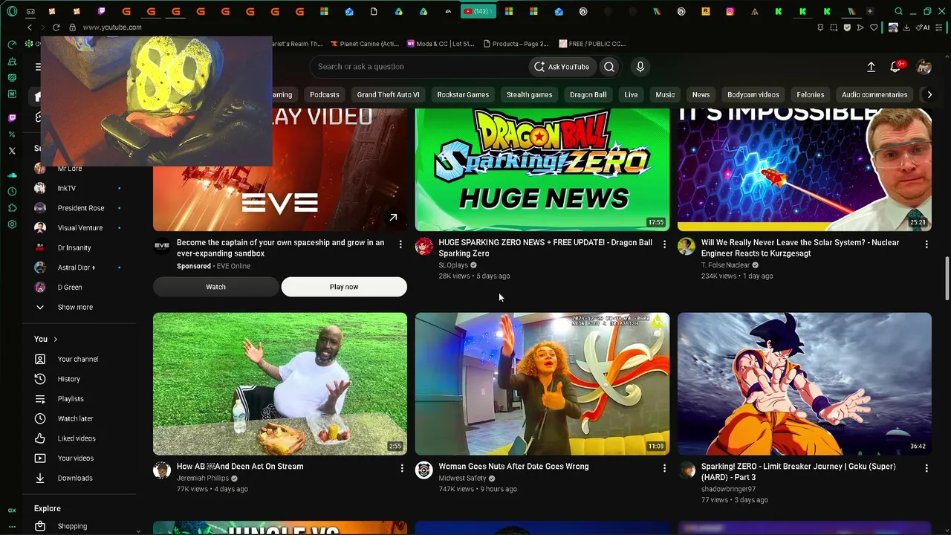Click the YouTube upload arrow icon
Image resolution: width=951 pixels, height=535 pixels.
(x=871, y=67)
